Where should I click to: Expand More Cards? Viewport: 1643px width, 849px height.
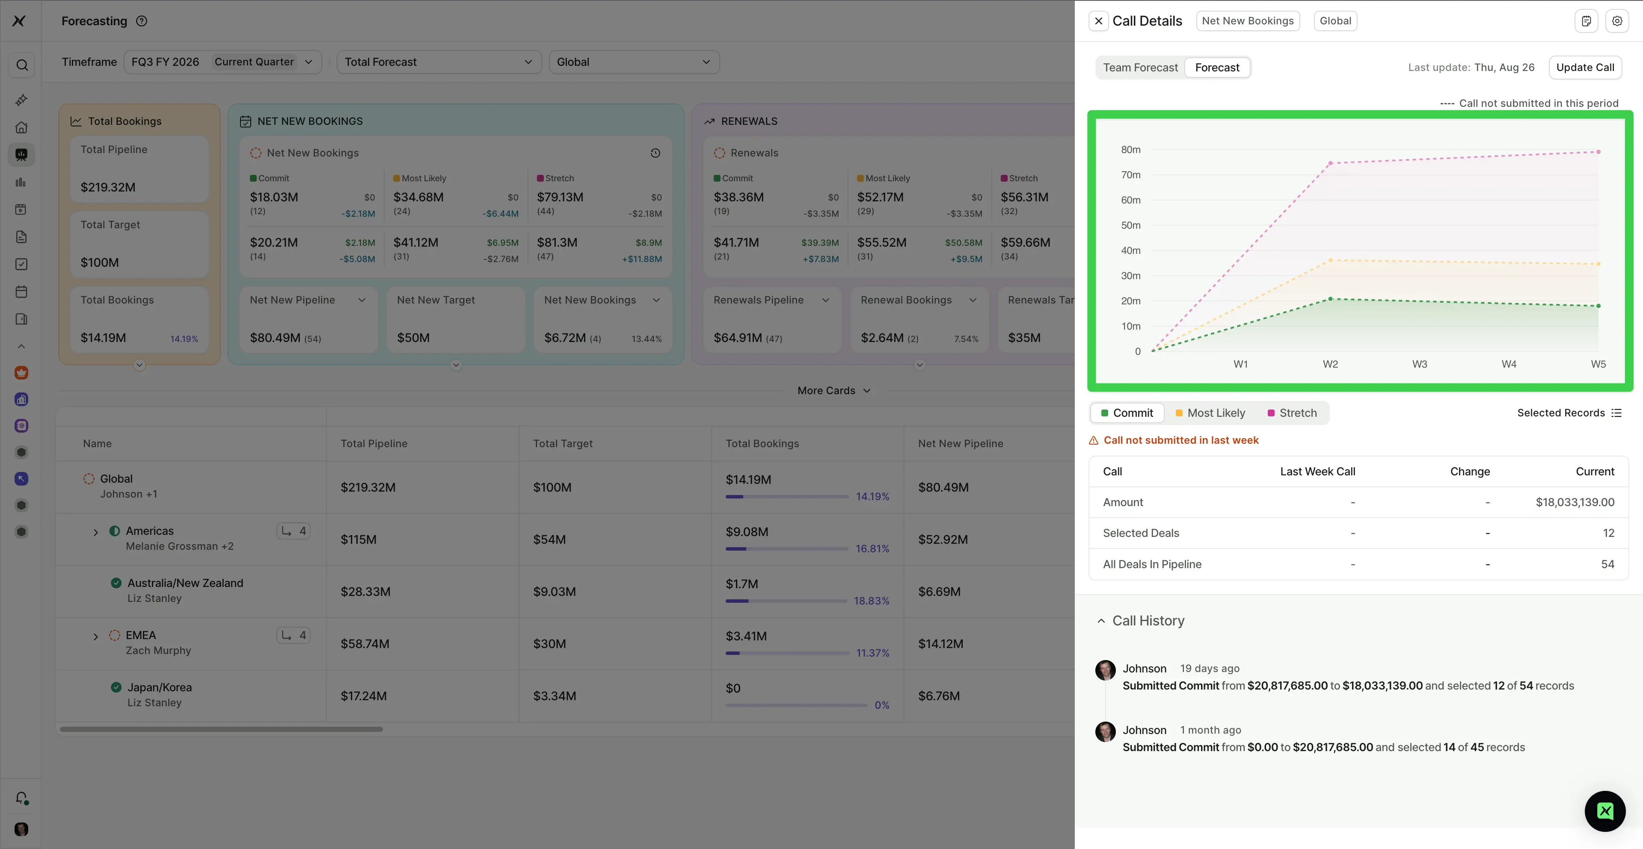(833, 391)
